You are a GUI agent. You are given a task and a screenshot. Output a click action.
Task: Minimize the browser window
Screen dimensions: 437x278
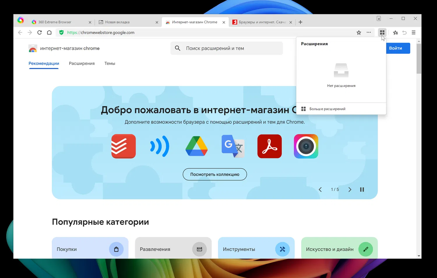391,18
